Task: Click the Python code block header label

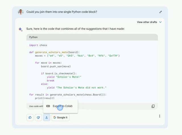Action: click(x=33, y=37)
